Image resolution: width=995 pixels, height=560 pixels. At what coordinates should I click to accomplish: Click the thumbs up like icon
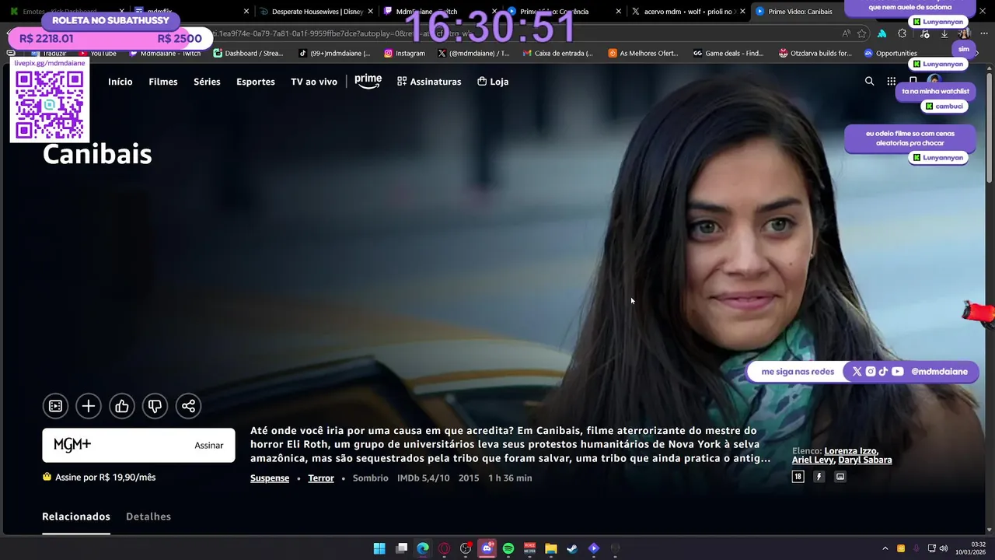(x=122, y=406)
